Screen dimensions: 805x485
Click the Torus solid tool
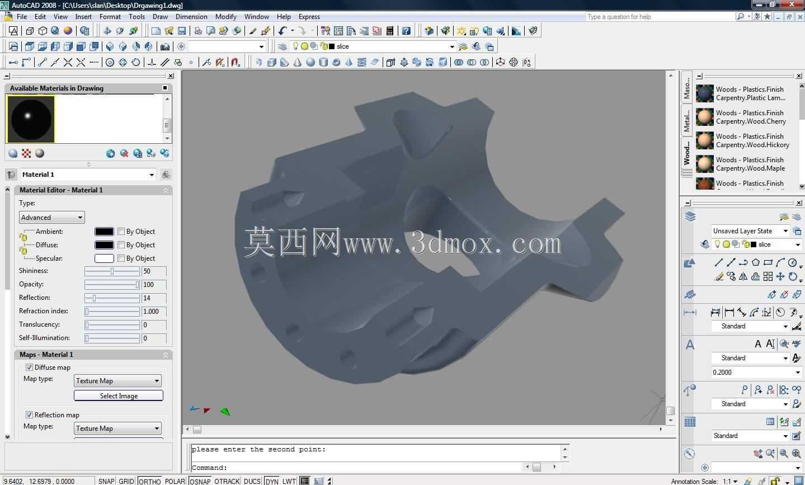(336, 62)
